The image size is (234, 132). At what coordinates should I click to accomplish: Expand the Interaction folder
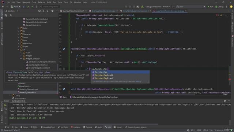[x=18, y=43]
